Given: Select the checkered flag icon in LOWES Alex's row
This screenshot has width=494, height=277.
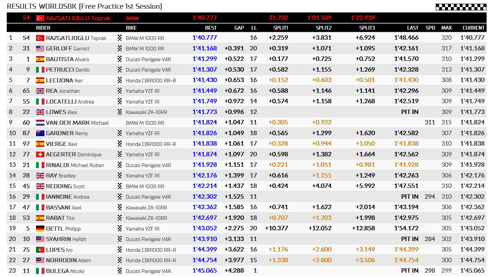Looking at the screenshot, I should [120, 112].
